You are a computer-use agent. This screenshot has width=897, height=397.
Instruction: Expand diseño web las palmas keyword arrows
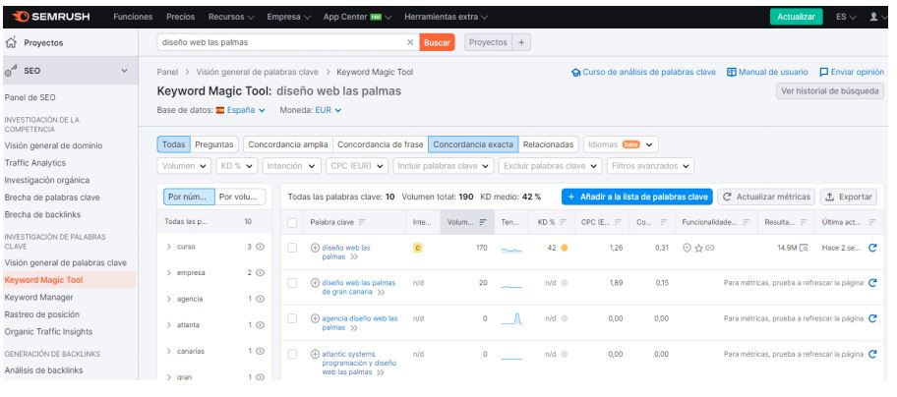pyautogui.click(x=353, y=257)
